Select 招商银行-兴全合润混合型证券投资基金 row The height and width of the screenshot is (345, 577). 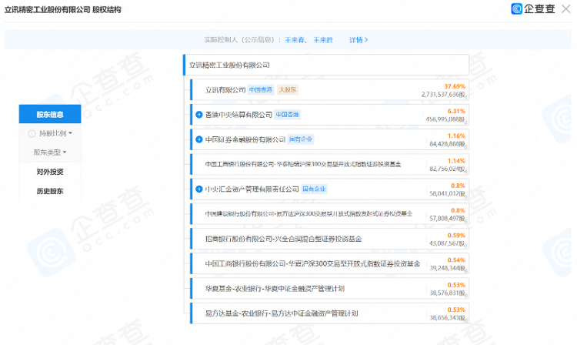(x=330, y=239)
